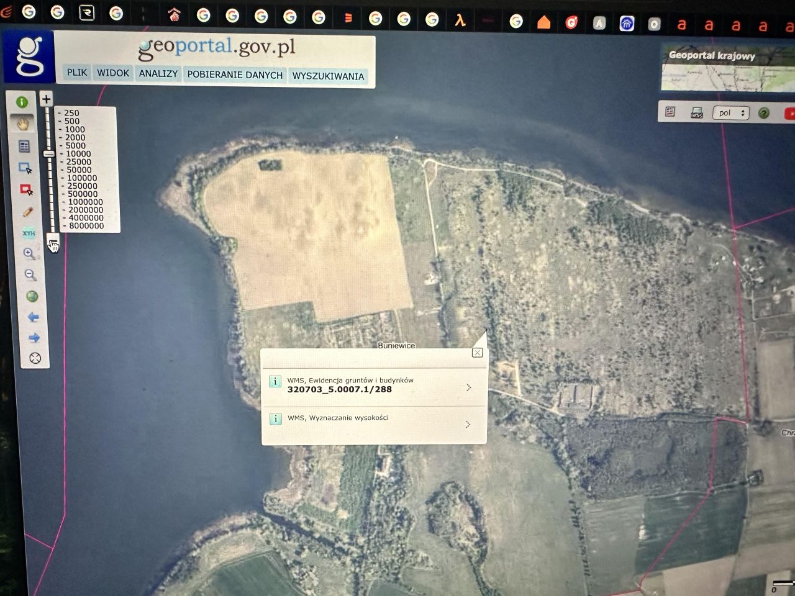Select scale 8000000 in scale list

[86, 226]
